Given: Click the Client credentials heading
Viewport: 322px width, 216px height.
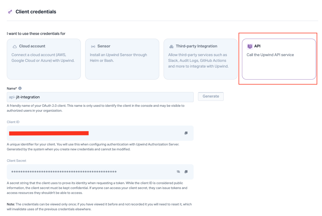Looking at the screenshot, I should coord(36,12).
